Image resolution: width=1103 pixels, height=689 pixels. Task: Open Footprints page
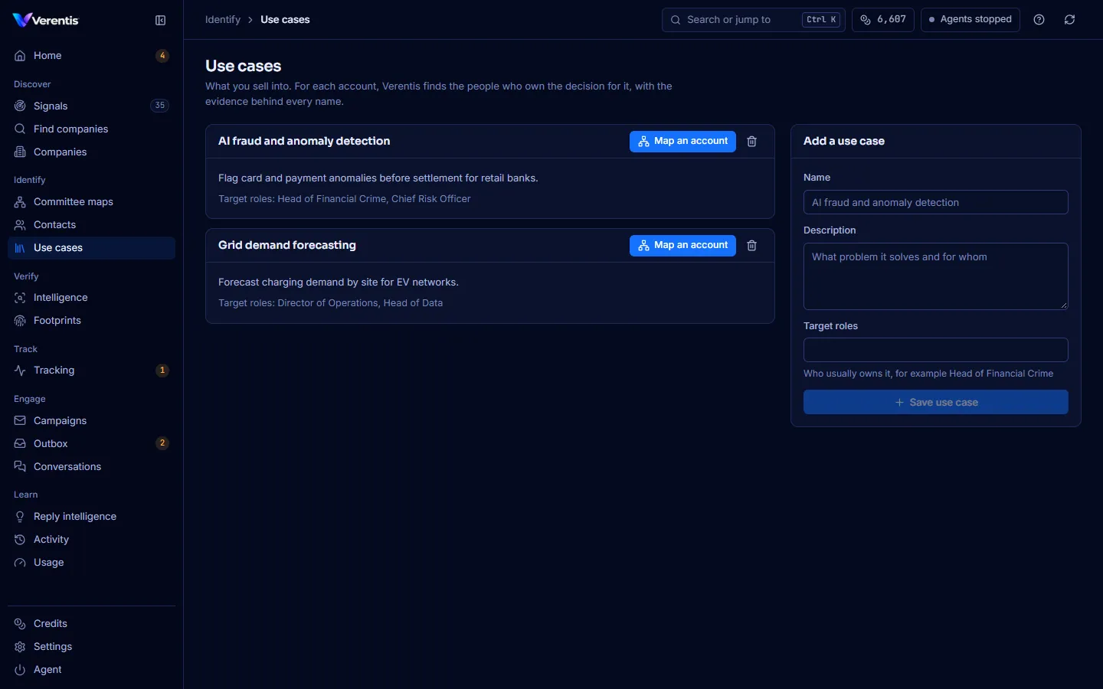tap(91, 321)
